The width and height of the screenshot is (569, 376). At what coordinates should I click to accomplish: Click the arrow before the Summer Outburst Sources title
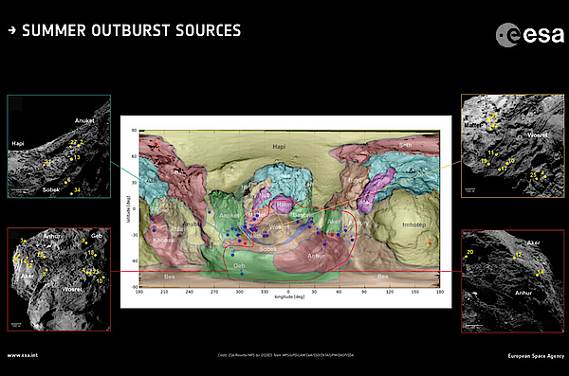[12, 30]
